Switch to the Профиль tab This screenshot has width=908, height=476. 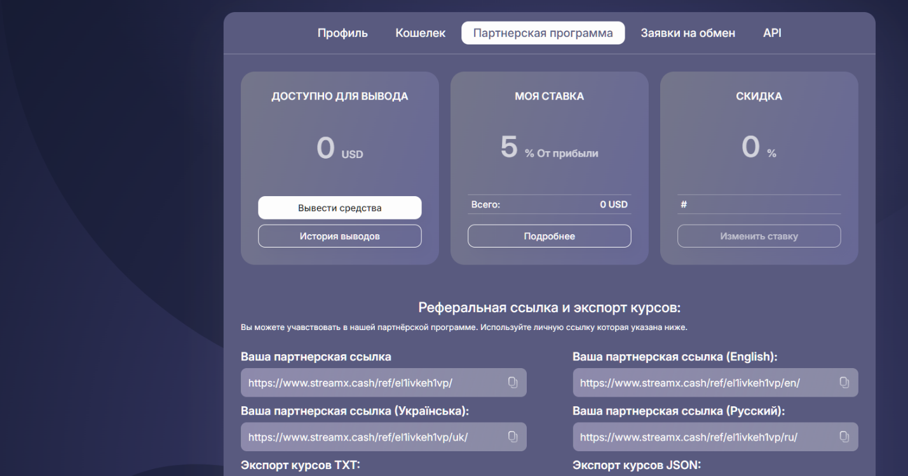tap(342, 32)
